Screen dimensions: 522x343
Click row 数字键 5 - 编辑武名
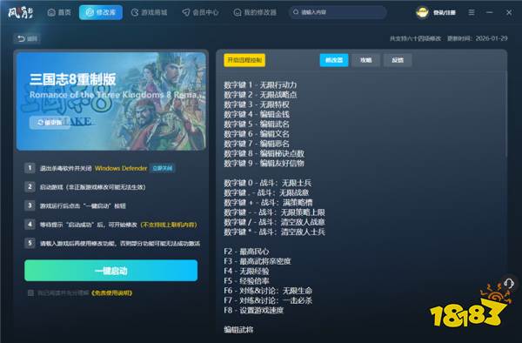pos(257,124)
